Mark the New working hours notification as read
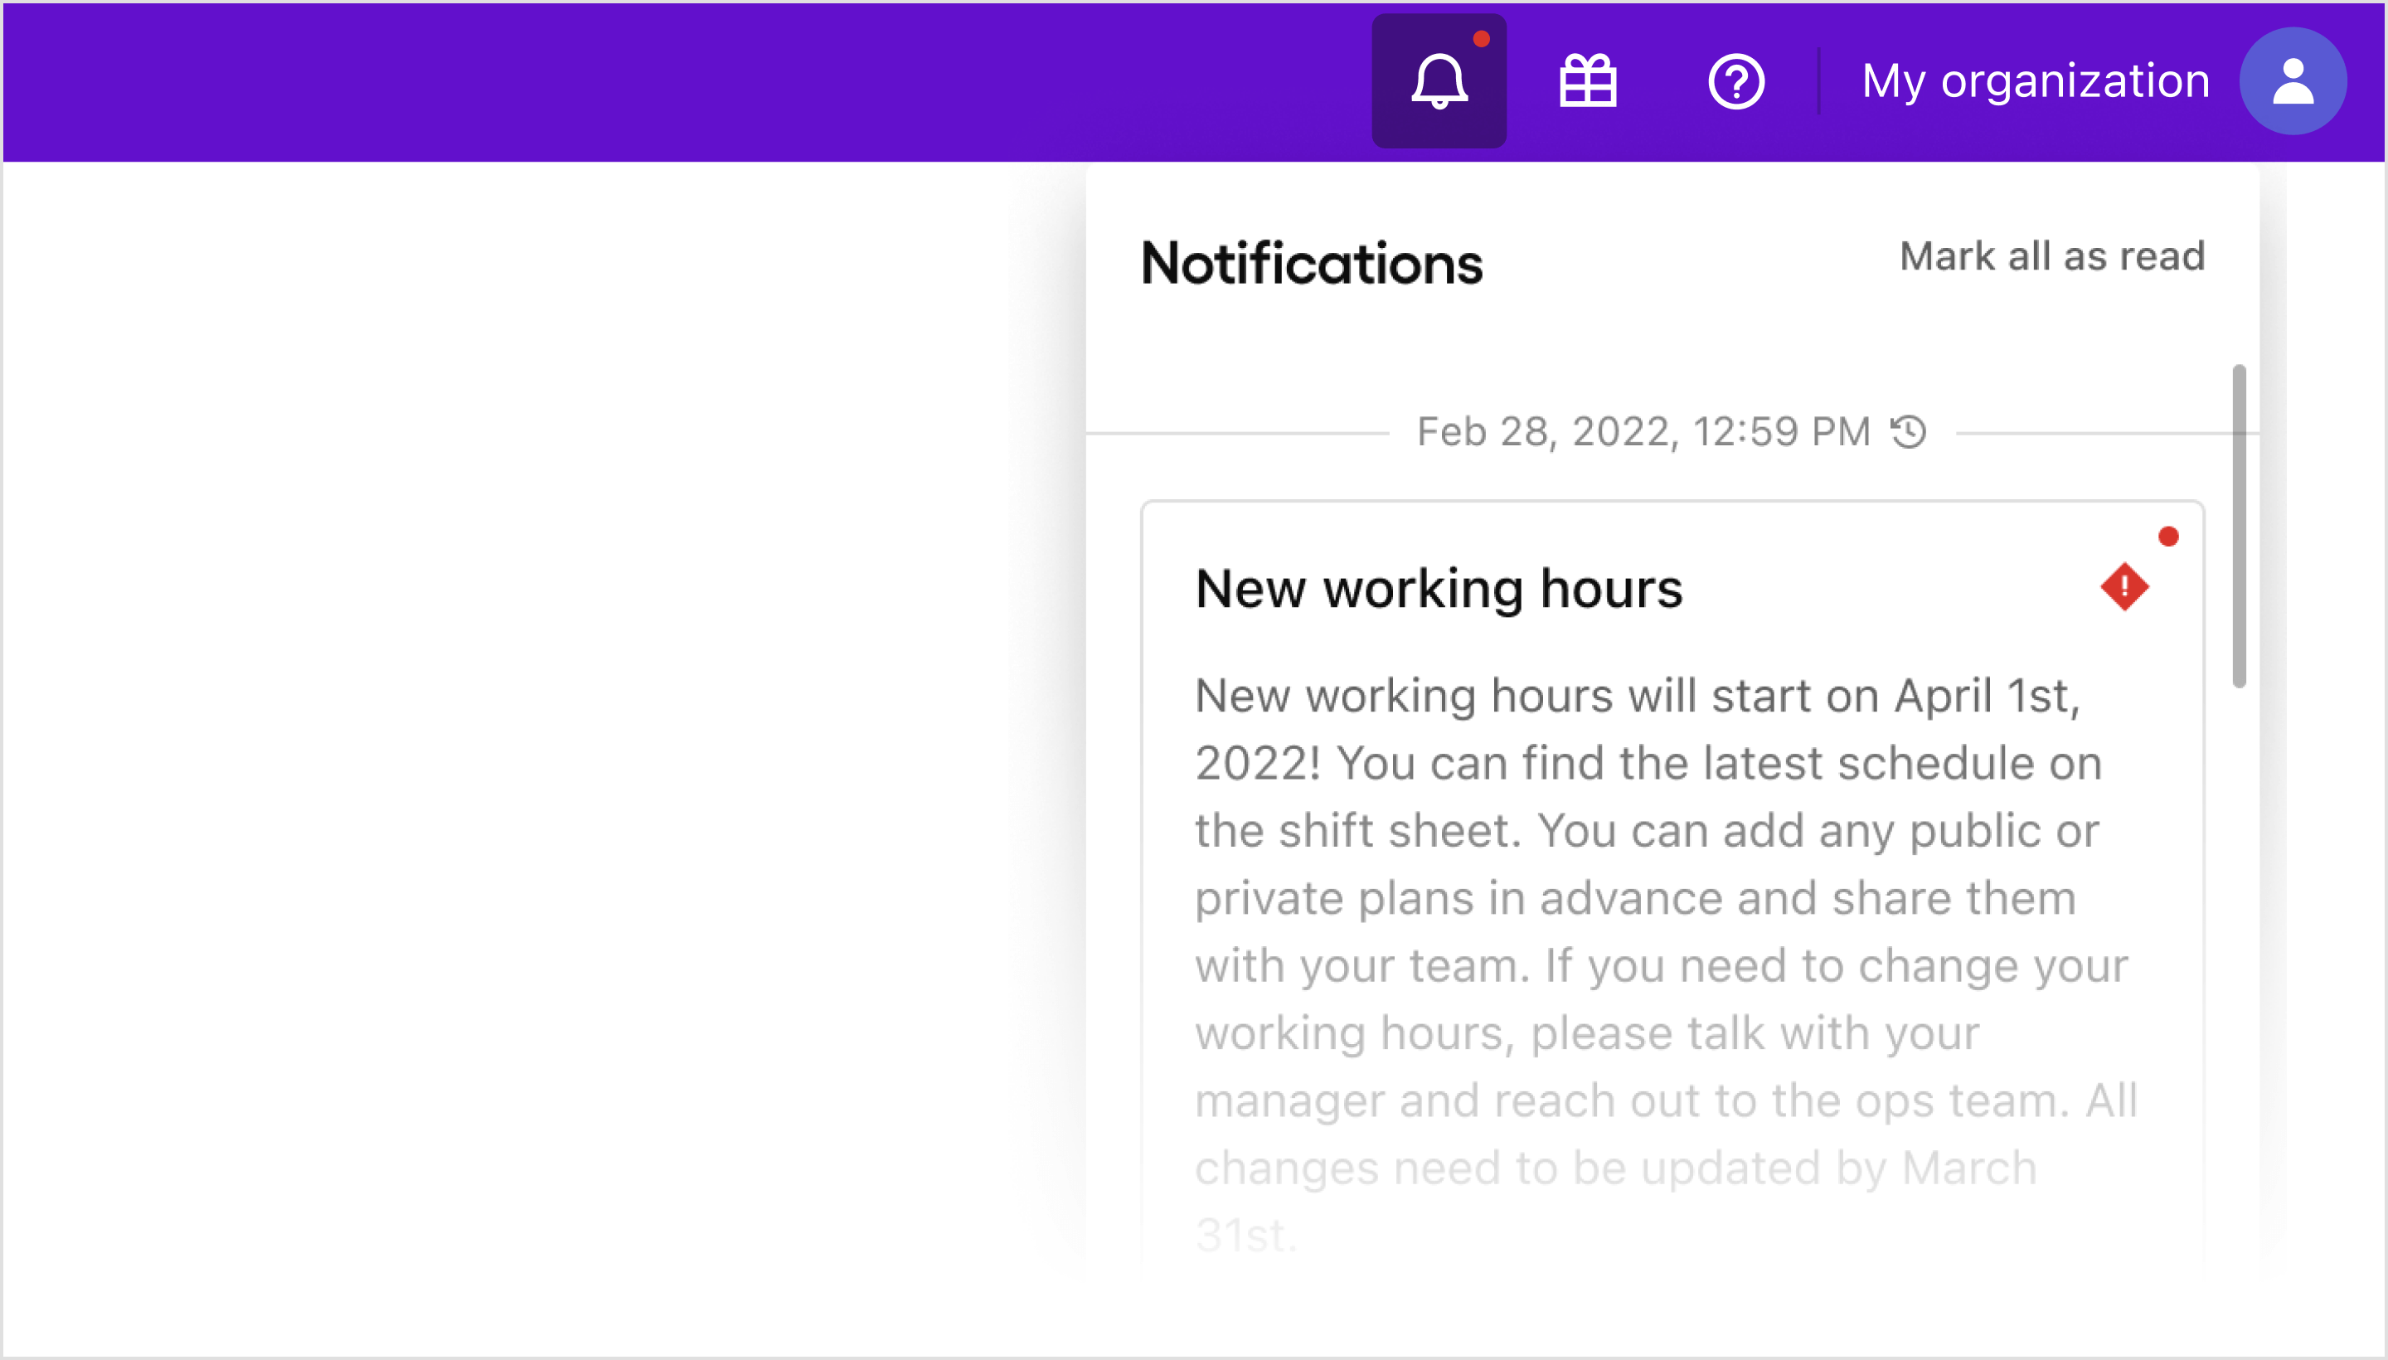Viewport: 2388px width, 1360px height. click(2168, 535)
